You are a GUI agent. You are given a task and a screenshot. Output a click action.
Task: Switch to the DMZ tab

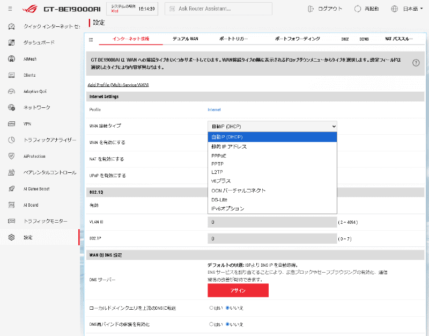coord(345,39)
